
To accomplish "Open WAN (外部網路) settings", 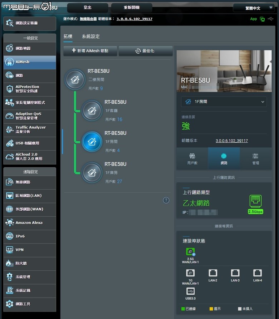I will (30, 209).
